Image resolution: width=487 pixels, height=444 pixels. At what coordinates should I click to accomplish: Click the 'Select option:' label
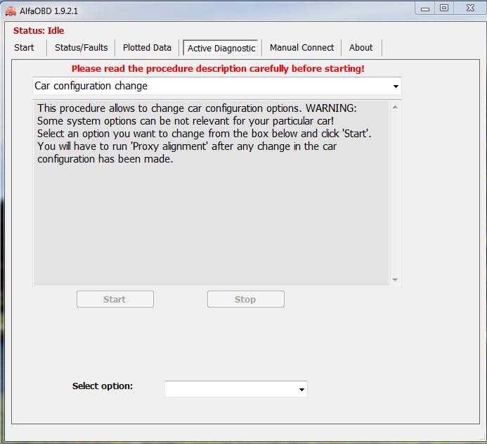(103, 386)
